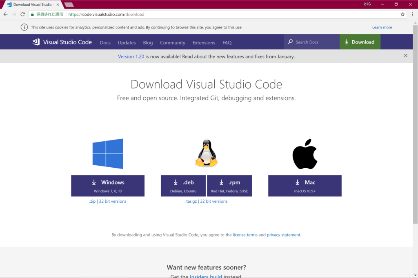
Task: Open the Extensions nav item
Action: click(204, 42)
